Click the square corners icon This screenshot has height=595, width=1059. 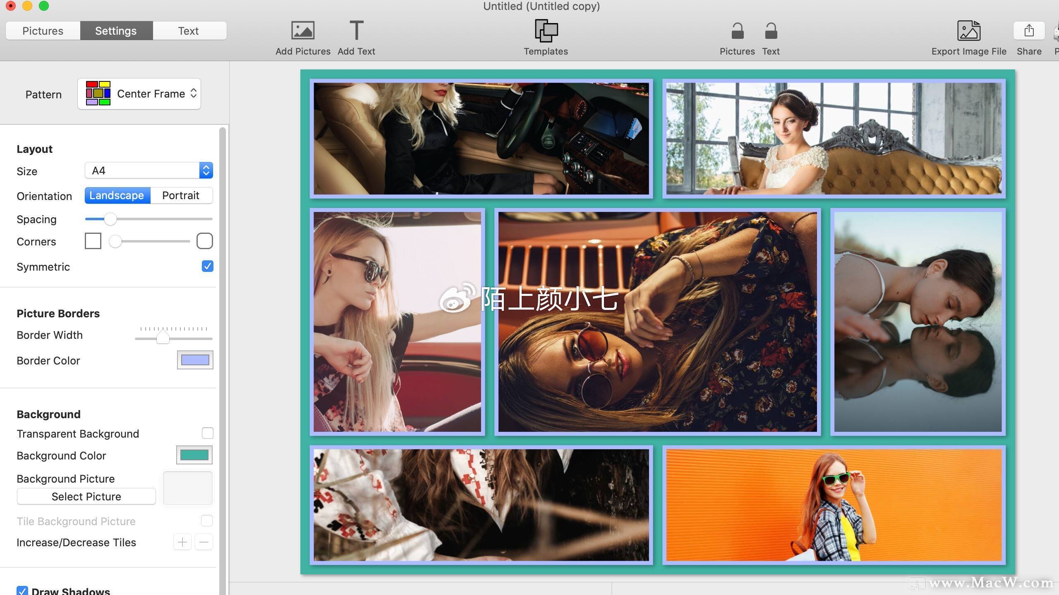(x=93, y=241)
